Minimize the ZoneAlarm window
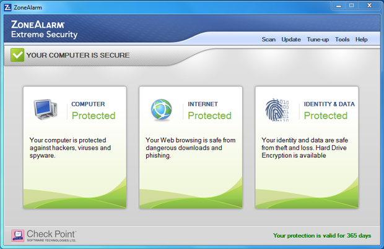The image size is (384, 249). click(339, 6)
